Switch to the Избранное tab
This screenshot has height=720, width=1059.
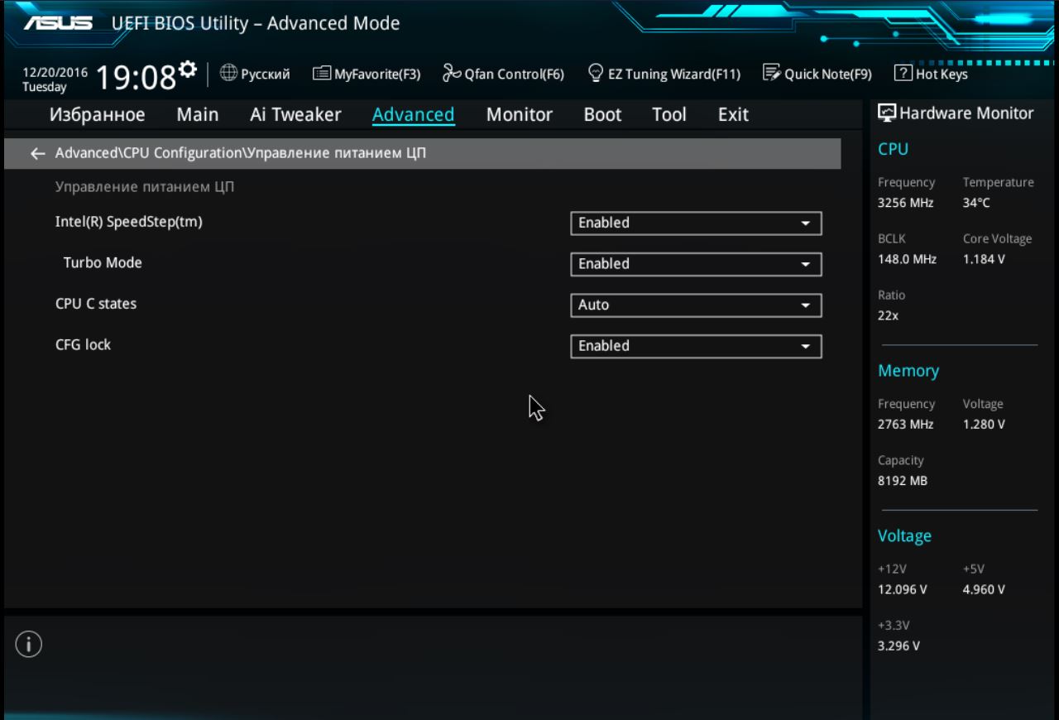[x=98, y=115]
